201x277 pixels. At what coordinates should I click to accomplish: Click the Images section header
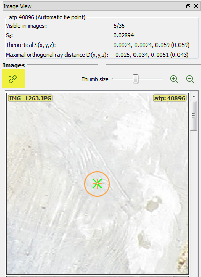(13, 65)
